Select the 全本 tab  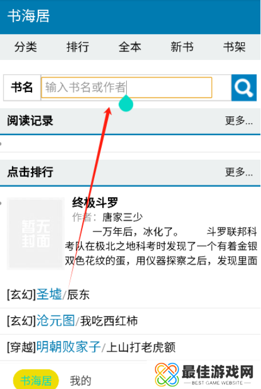tap(130, 47)
